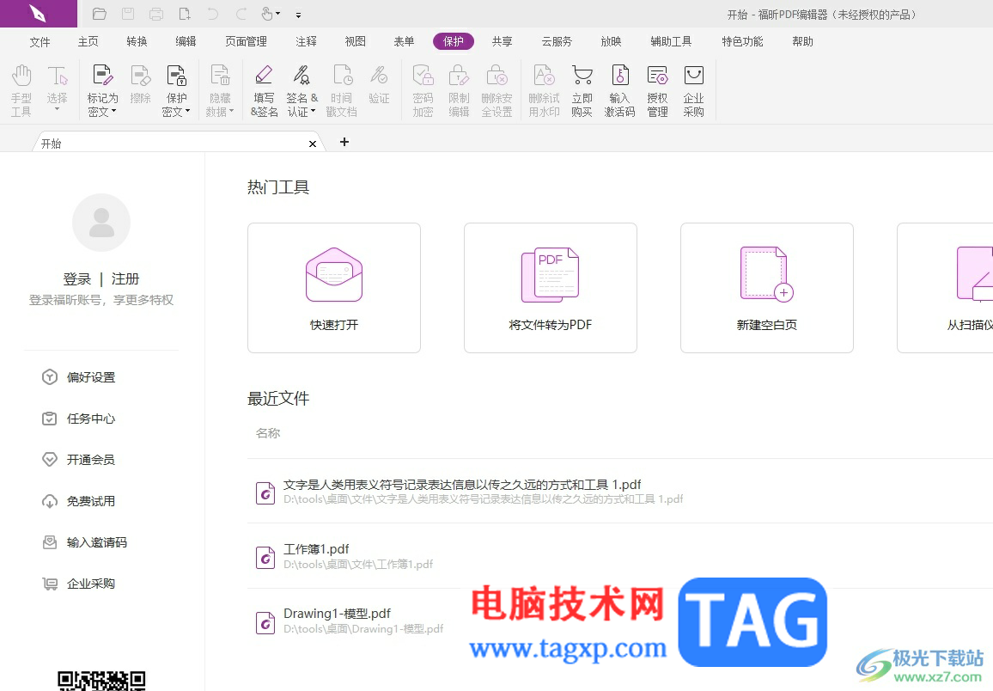
Task: Switch to Home (主页) tab
Action: point(88,42)
